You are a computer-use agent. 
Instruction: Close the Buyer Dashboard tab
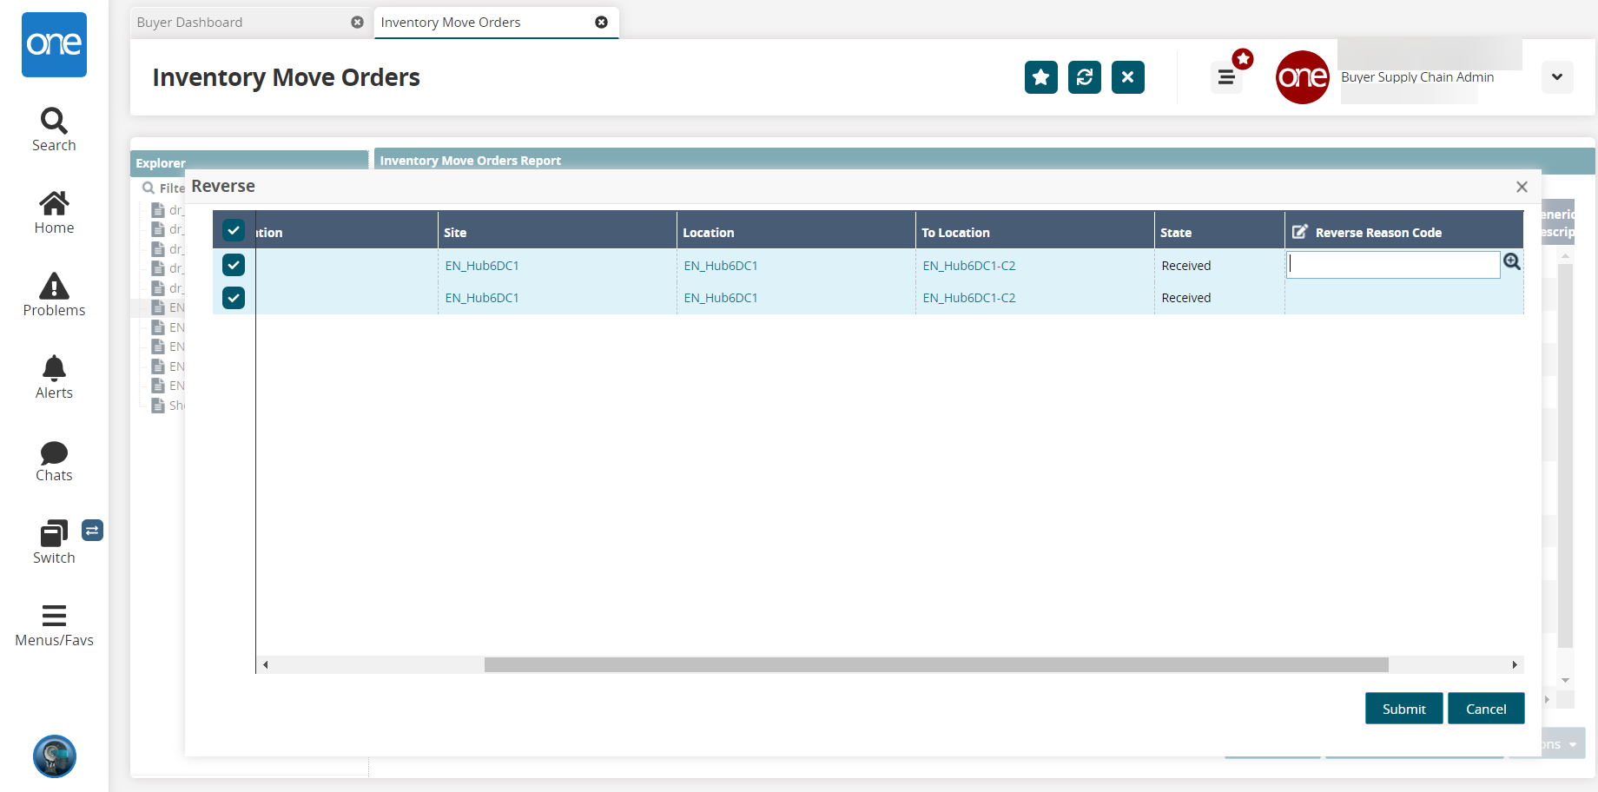[357, 23]
